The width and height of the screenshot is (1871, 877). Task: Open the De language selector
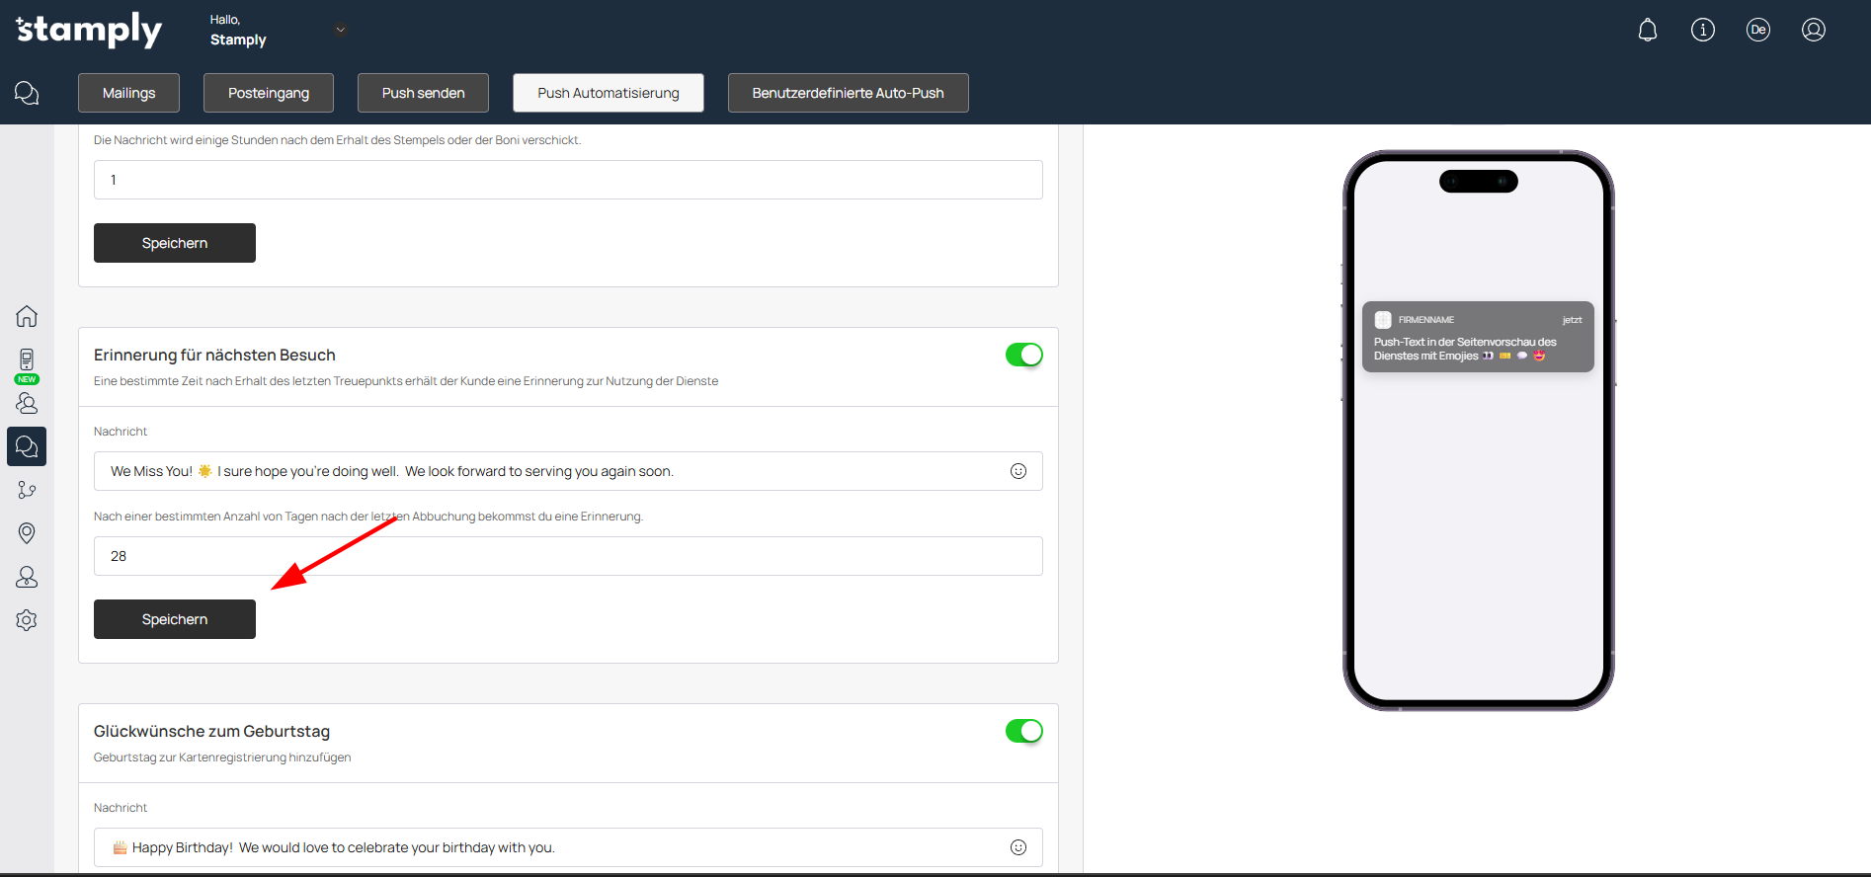1757,31
